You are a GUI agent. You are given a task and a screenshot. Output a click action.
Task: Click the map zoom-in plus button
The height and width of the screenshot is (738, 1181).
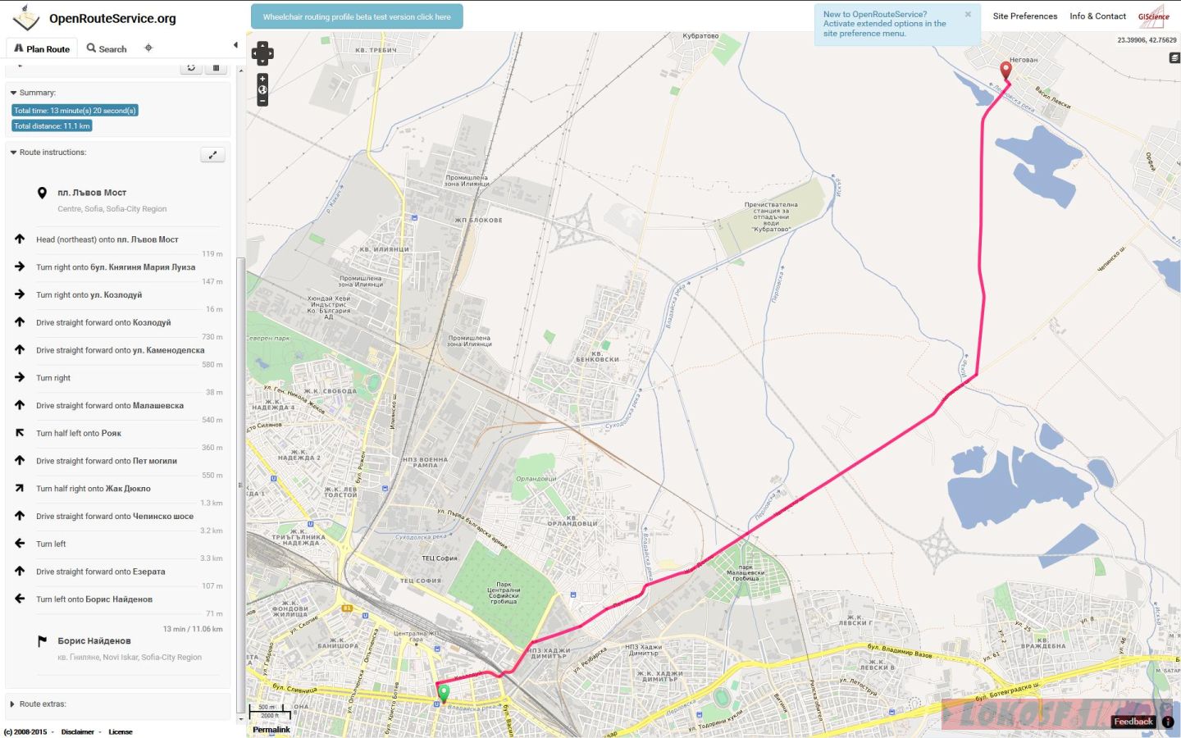coord(262,79)
